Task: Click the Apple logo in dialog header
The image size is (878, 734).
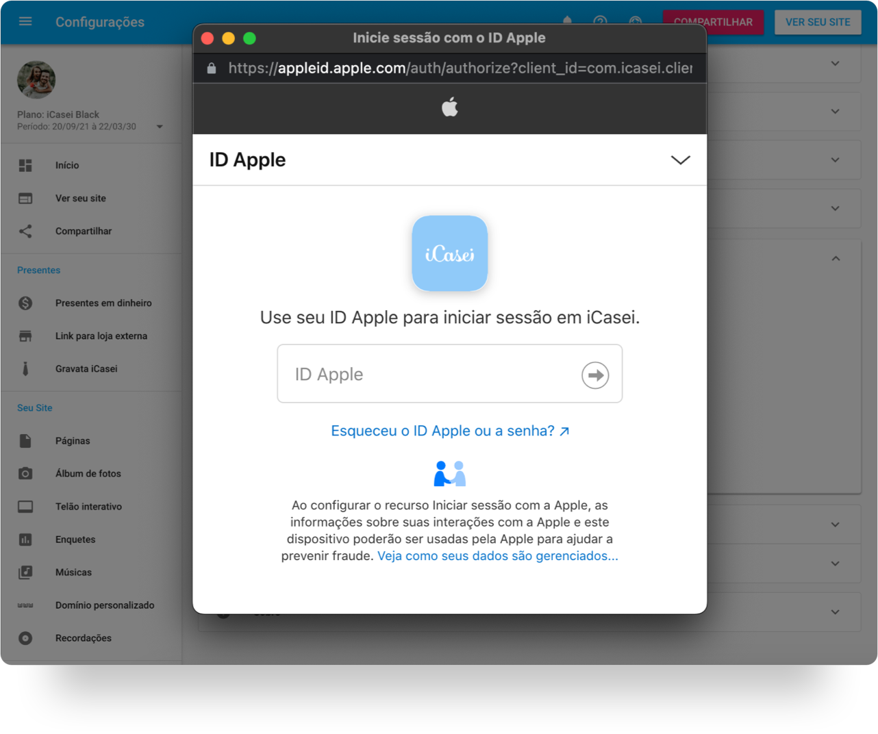Action: (x=450, y=107)
